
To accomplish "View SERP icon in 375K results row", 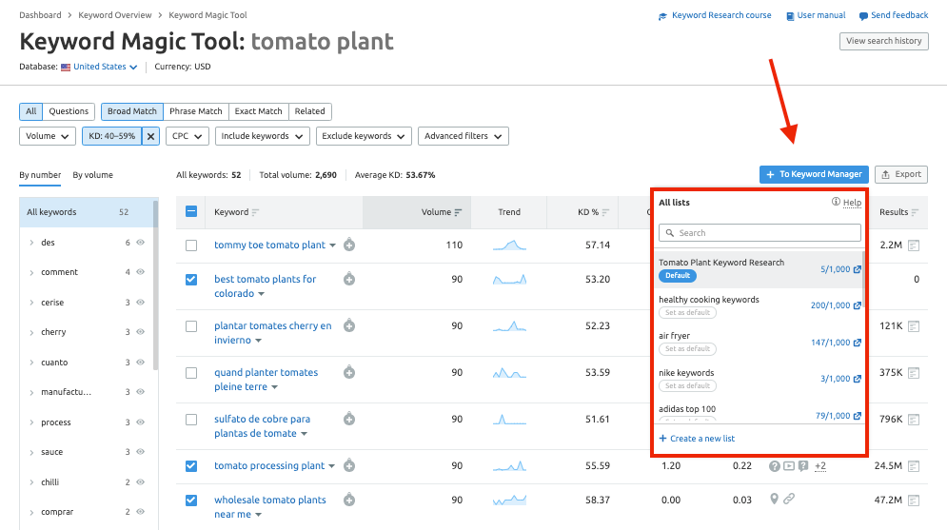I will [x=914, y=373].
